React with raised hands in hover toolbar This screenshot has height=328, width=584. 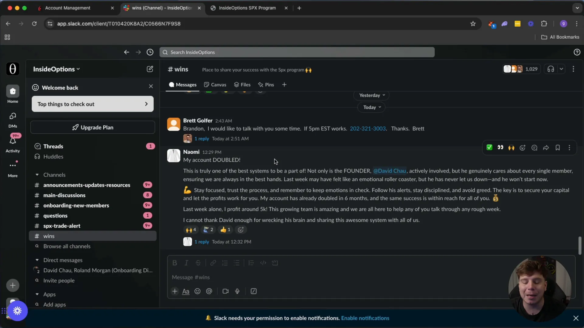511,148
